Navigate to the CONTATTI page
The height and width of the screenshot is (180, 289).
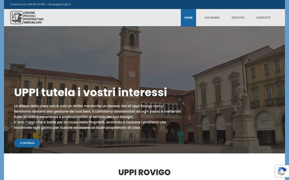(263, 18)
